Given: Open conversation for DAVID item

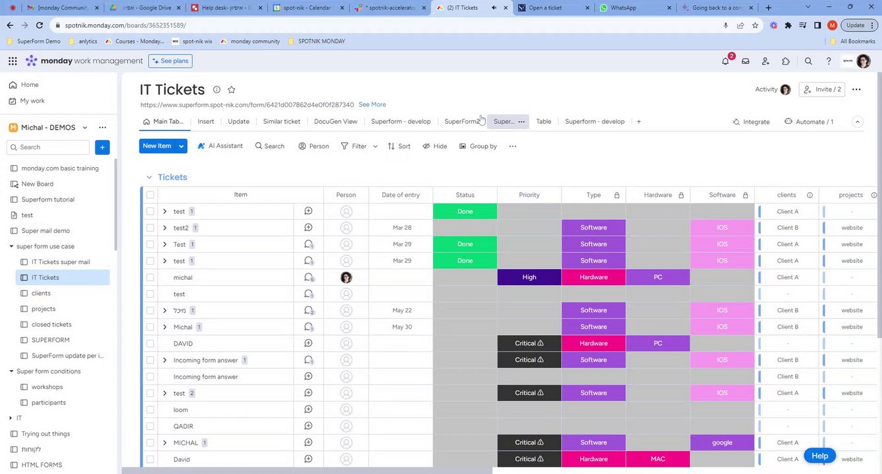Looking at the screenshot, I should point(308,344).
